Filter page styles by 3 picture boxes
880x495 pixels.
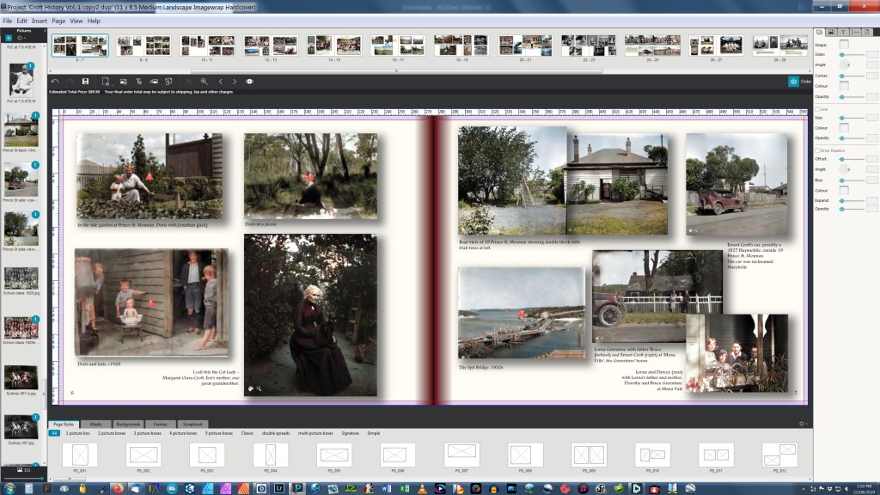click(147, 433)
